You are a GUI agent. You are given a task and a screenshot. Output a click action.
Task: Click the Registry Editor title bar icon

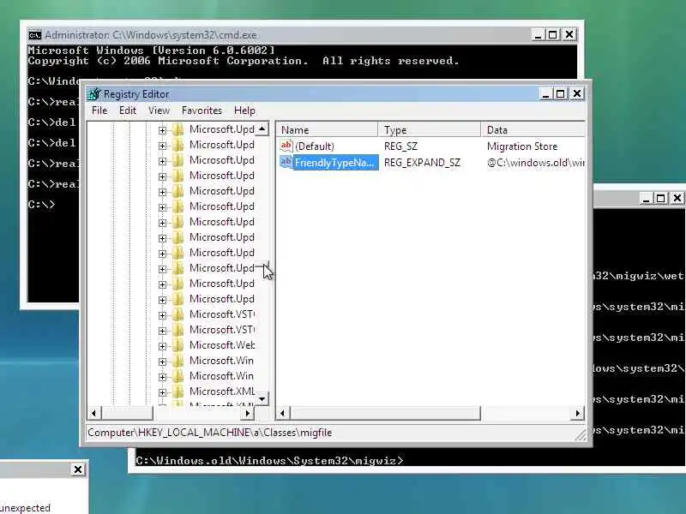[93, 94]
